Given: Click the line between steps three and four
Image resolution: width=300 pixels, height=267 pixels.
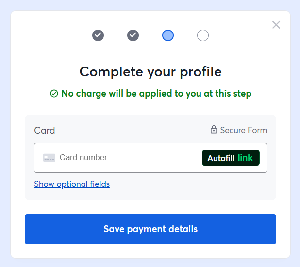Looking at the screenshot, I should click(185, 35).
